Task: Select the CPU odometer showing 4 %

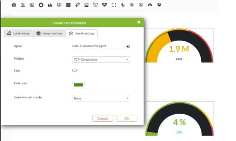Action: point(179,119)
